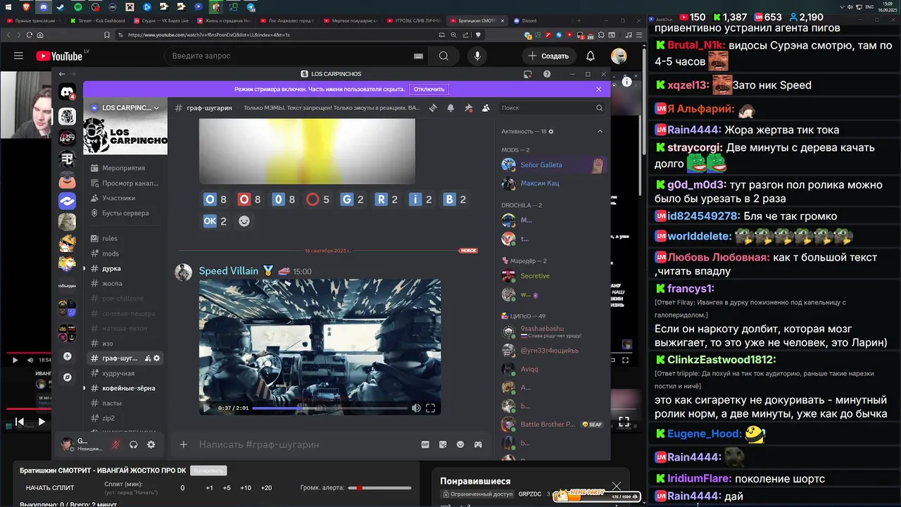Open threads icon in channel header
The height and width of the screenshot is (507, 901).
point(433,108)
